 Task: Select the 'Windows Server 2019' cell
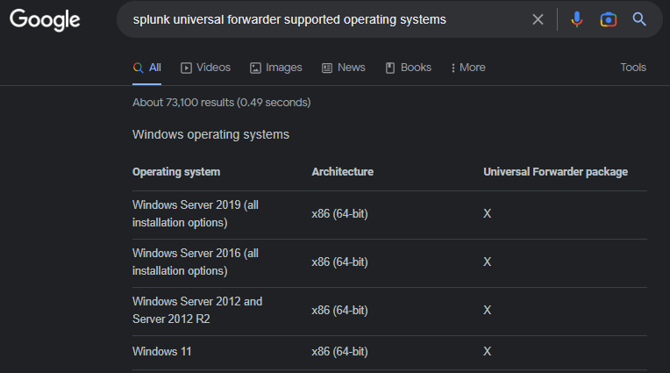196,214
